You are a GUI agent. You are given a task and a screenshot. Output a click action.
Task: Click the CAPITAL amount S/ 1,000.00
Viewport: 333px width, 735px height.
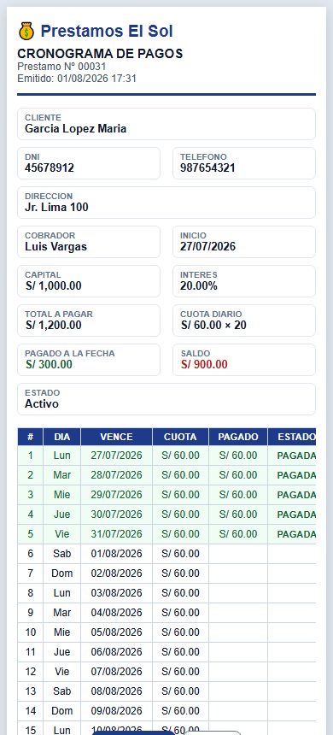pos(53,286)
